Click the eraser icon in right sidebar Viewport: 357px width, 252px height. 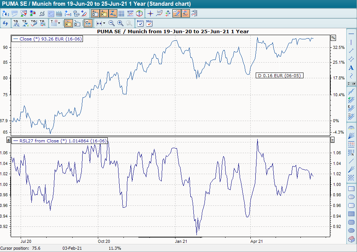coord(351,239)
